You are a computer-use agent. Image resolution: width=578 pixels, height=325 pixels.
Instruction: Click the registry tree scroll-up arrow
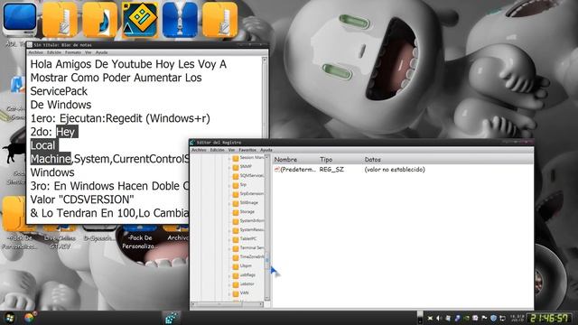click(x=267, y=157)
